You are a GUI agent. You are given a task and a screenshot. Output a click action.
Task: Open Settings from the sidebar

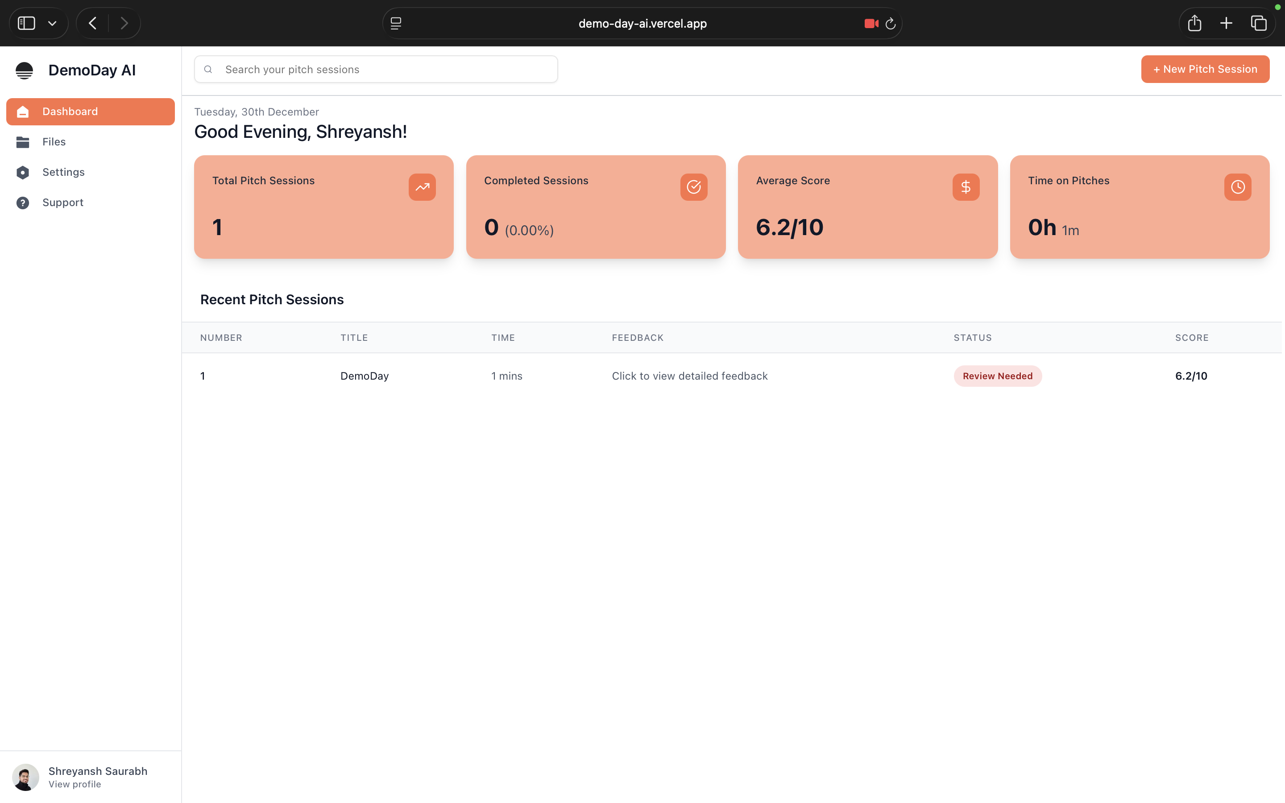point(63,172)
